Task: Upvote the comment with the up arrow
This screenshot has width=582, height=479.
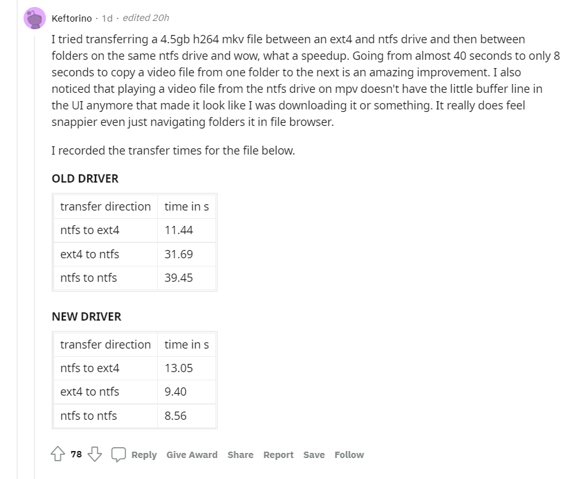Action: click(57, 454)
